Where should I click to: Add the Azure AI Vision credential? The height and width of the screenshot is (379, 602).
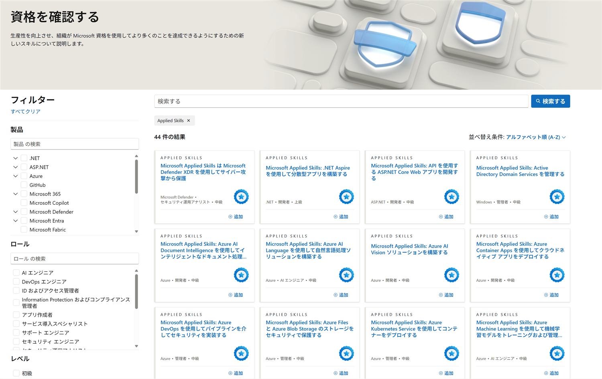coord(446,295)
